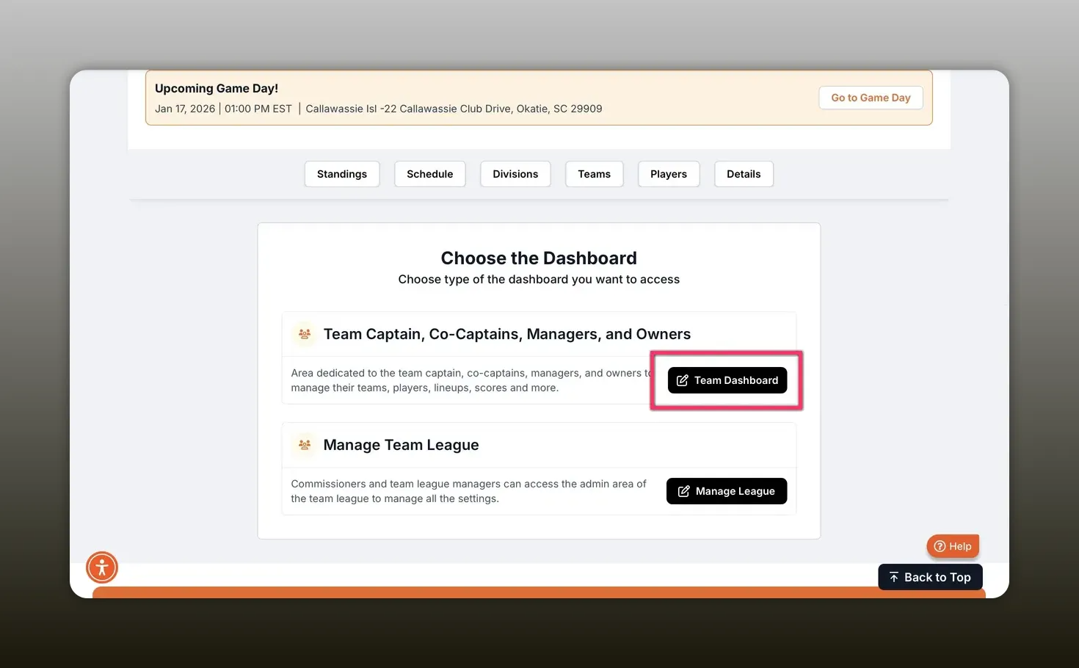Click the Help button

pyautogui.click(x=953, y=546)
